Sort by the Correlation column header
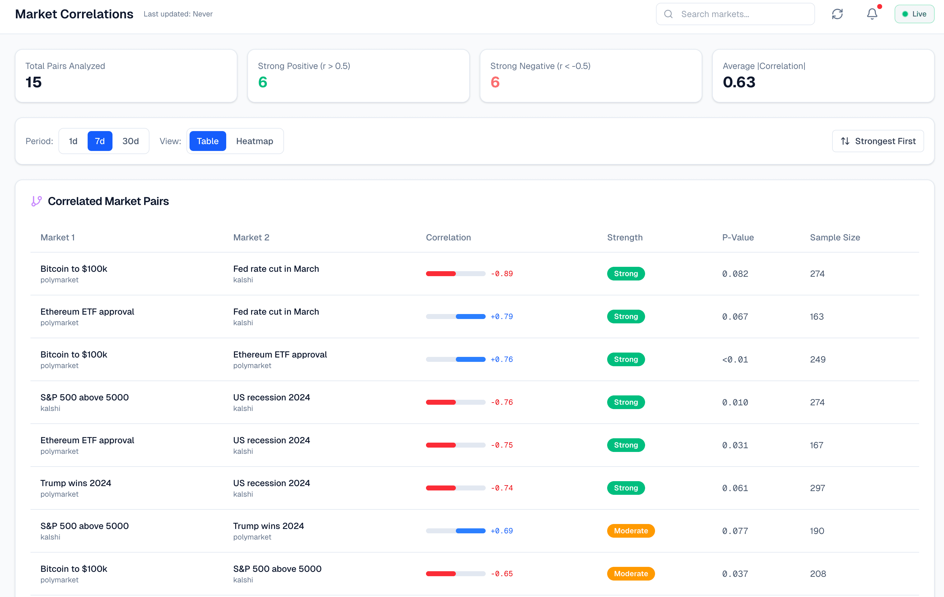 coord(448,238)
